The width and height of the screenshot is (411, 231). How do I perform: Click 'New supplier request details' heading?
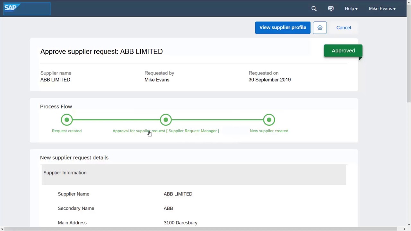[x=74, y=158]
